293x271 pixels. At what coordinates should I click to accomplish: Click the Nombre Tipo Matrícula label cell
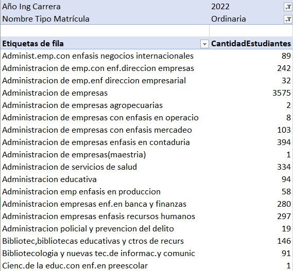(x=105, y=19)
